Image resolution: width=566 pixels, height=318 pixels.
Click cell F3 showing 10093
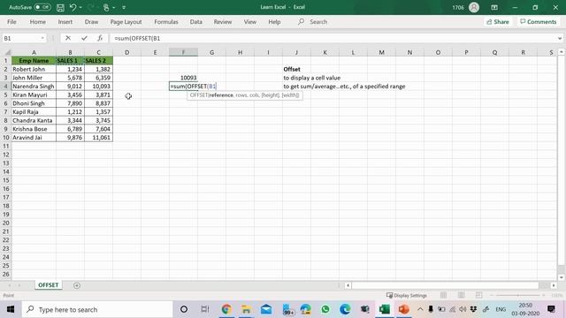tap(183, 78)
